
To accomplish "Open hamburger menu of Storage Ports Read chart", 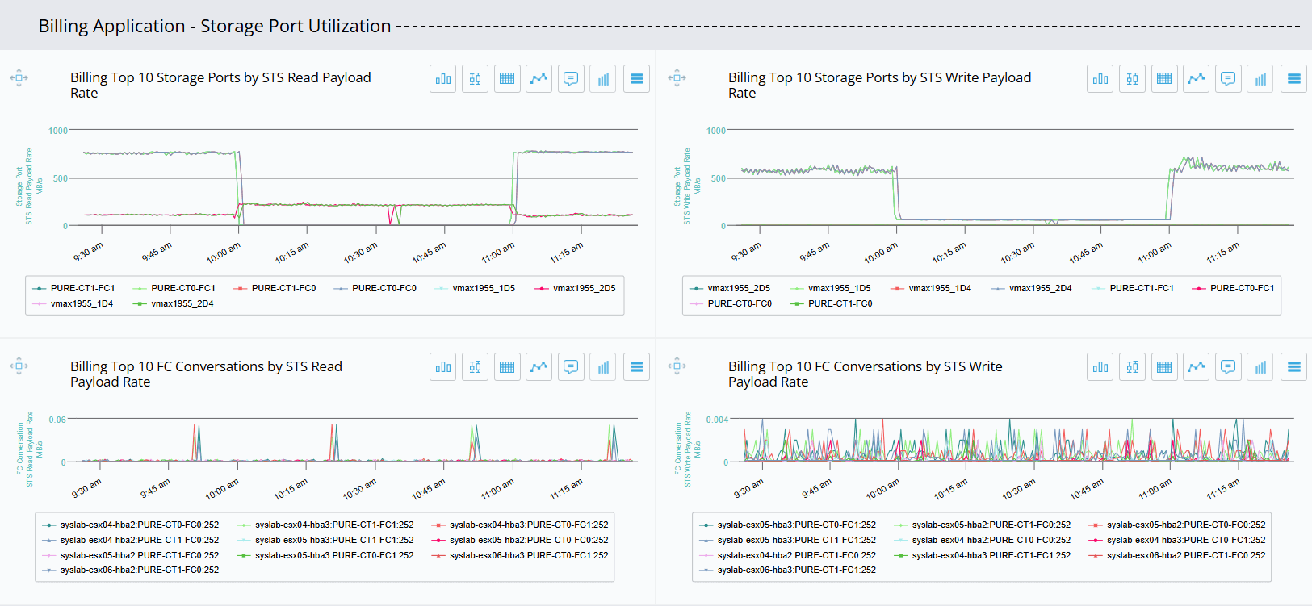I will (x=637, y=78).
